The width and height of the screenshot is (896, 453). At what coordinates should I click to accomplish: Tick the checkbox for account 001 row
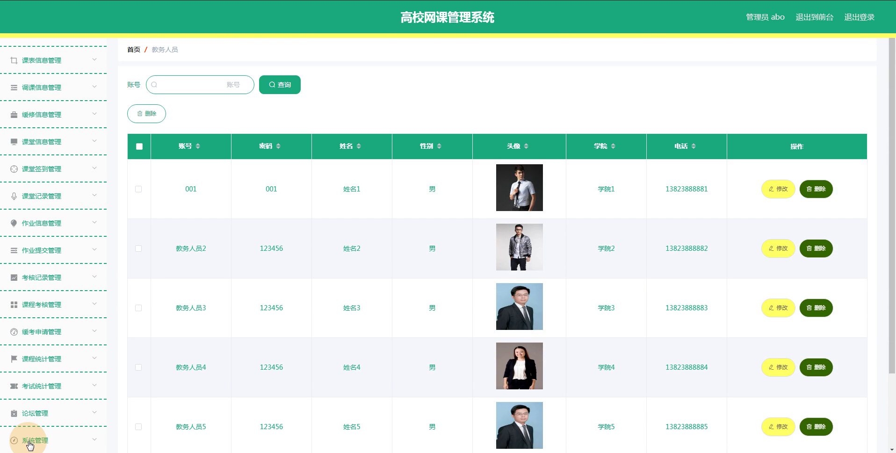point(138,189)
